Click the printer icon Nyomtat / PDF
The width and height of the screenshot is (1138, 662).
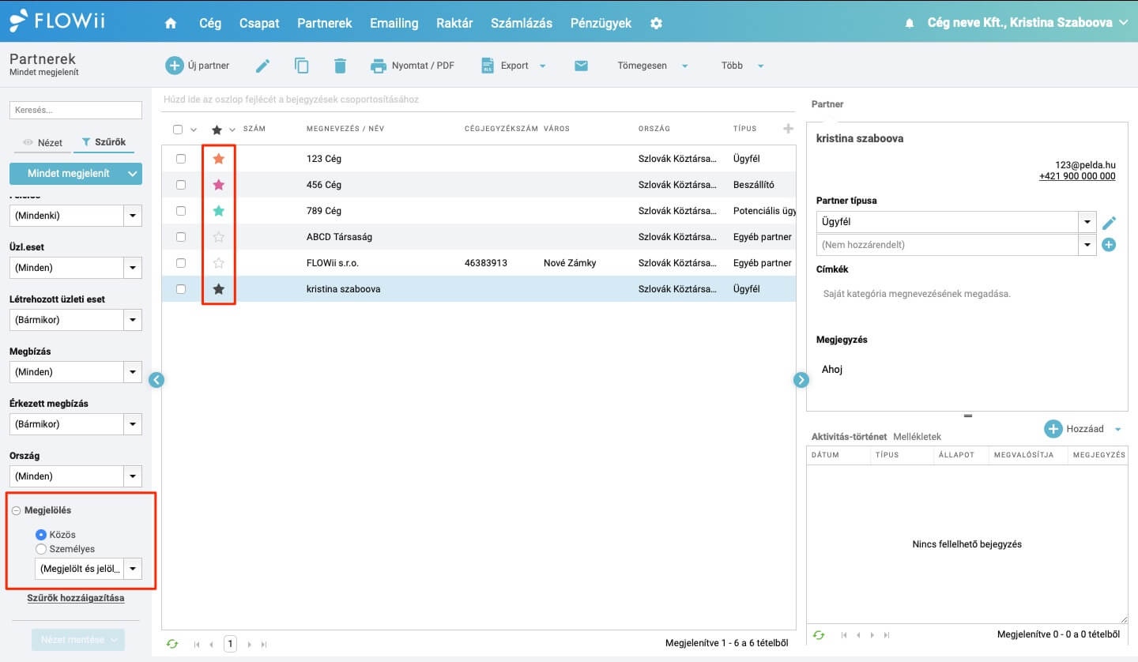pyautogui.click(x=379, y=66)
